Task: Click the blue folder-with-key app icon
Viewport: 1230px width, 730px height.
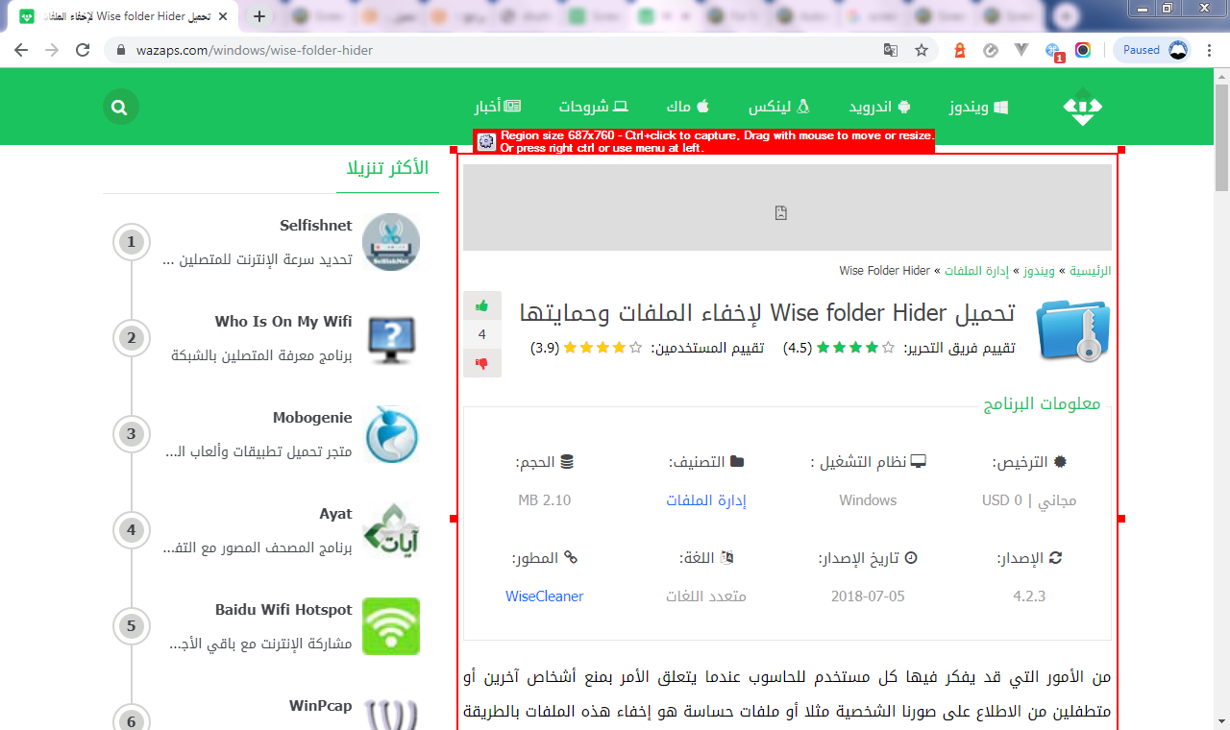Action: tap(1073, 330)
